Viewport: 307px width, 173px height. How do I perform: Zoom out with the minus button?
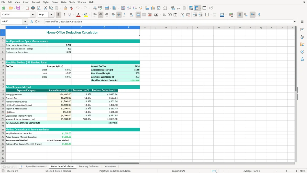tap(277, 171)
